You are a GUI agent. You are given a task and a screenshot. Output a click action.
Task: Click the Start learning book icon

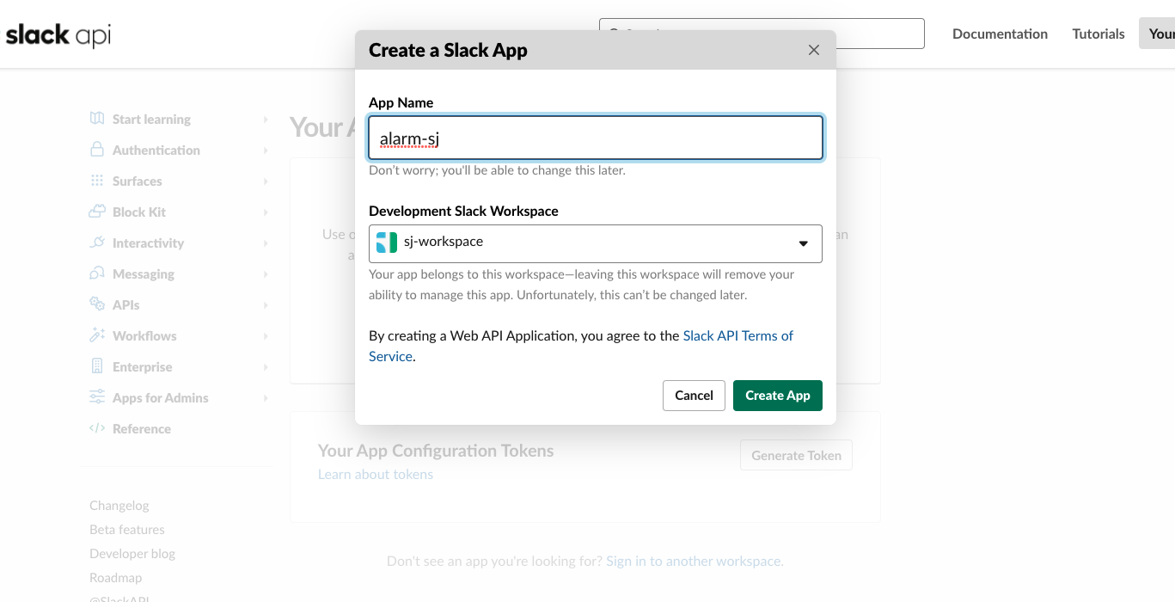click(x=97, y=119)
